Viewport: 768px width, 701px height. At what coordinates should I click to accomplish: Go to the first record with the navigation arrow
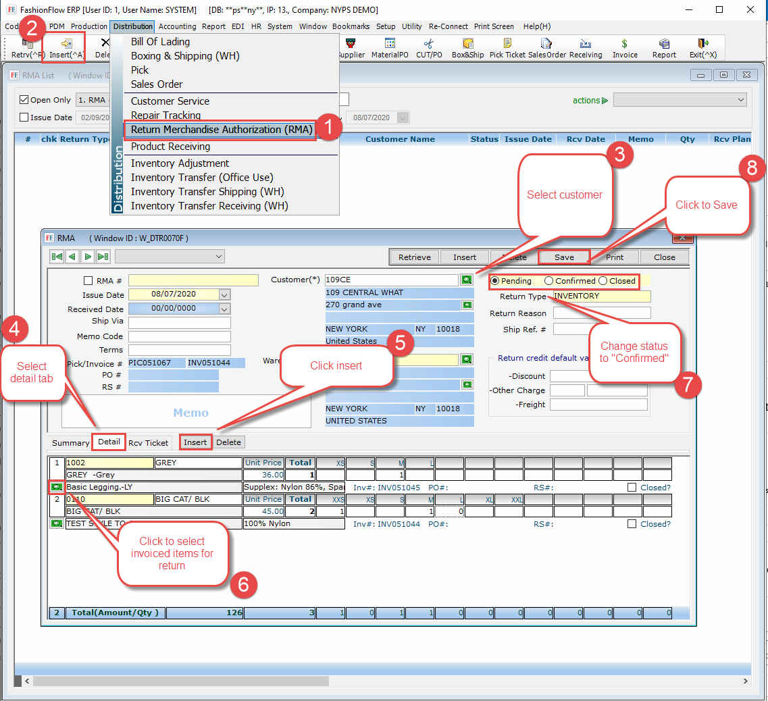57,257
